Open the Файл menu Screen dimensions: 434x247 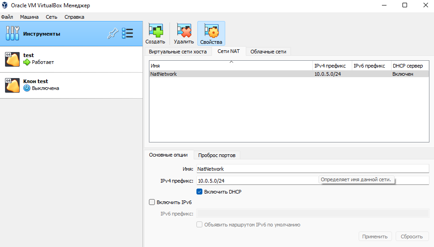coord(7,17)
